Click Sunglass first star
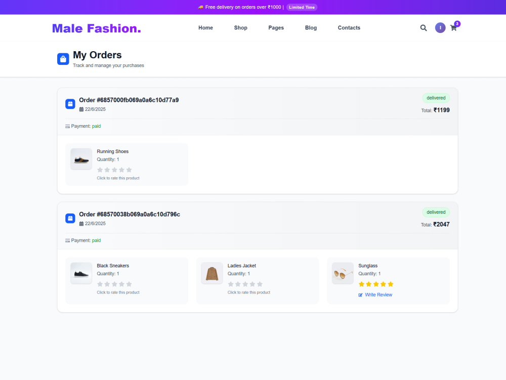The image size is (506, 380). coord(361,284)
